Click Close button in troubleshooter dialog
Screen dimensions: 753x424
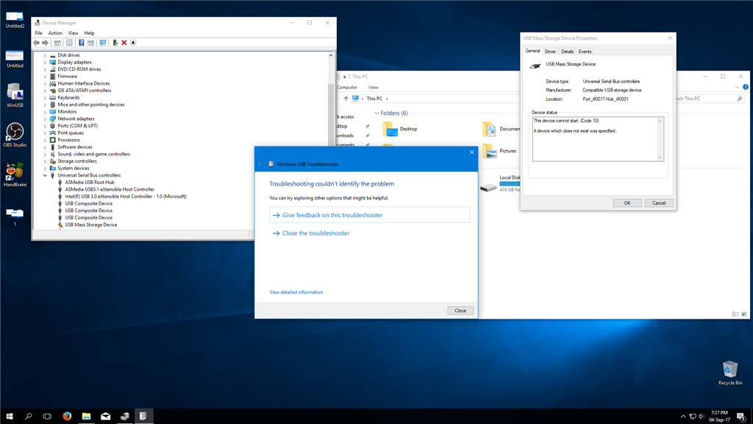click(460, 311)
